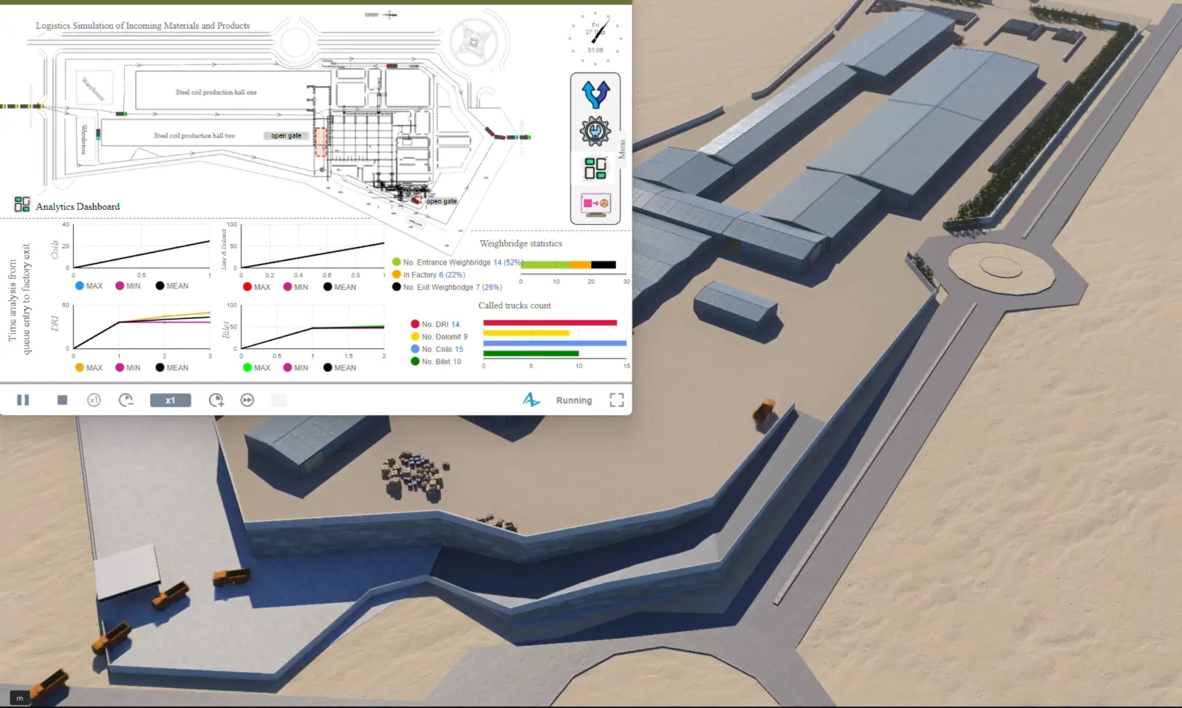Open the blue forked-arrows routing icon

point(595,95)
